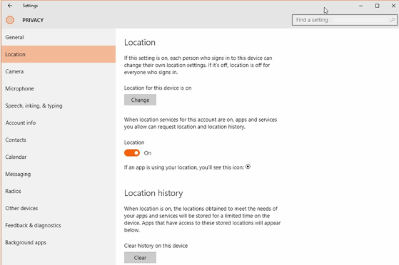Click the back arrow in Settings
The width and height of the screenshot is (399, 265).
(x=10, y=6)
